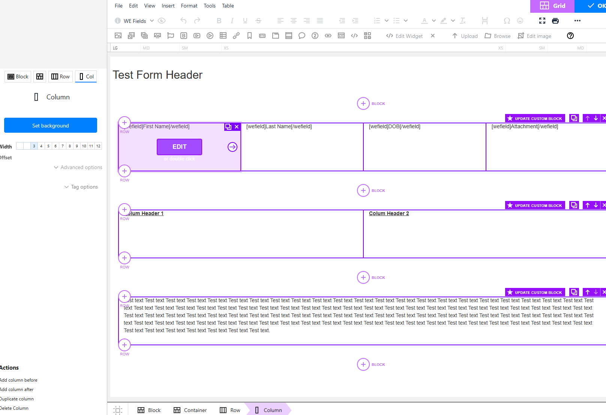The image size is (606, 415).
Task: Enter fullscreen mode via toolbar icon
Action: tap(542, 21)
